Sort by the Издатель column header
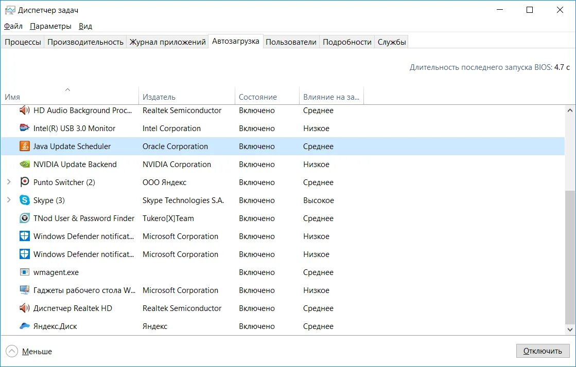 (187, 97)
